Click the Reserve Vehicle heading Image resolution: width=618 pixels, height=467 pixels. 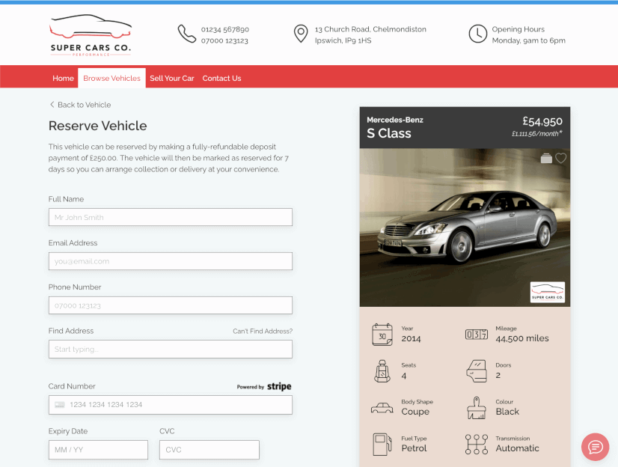point(98,126)
